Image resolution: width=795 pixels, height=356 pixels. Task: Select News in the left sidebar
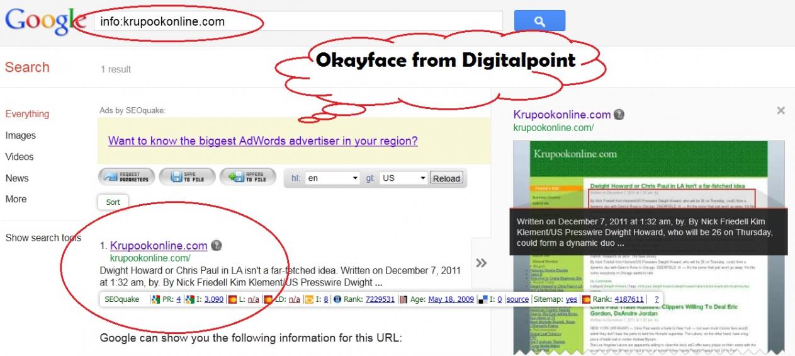click(17, 178)
